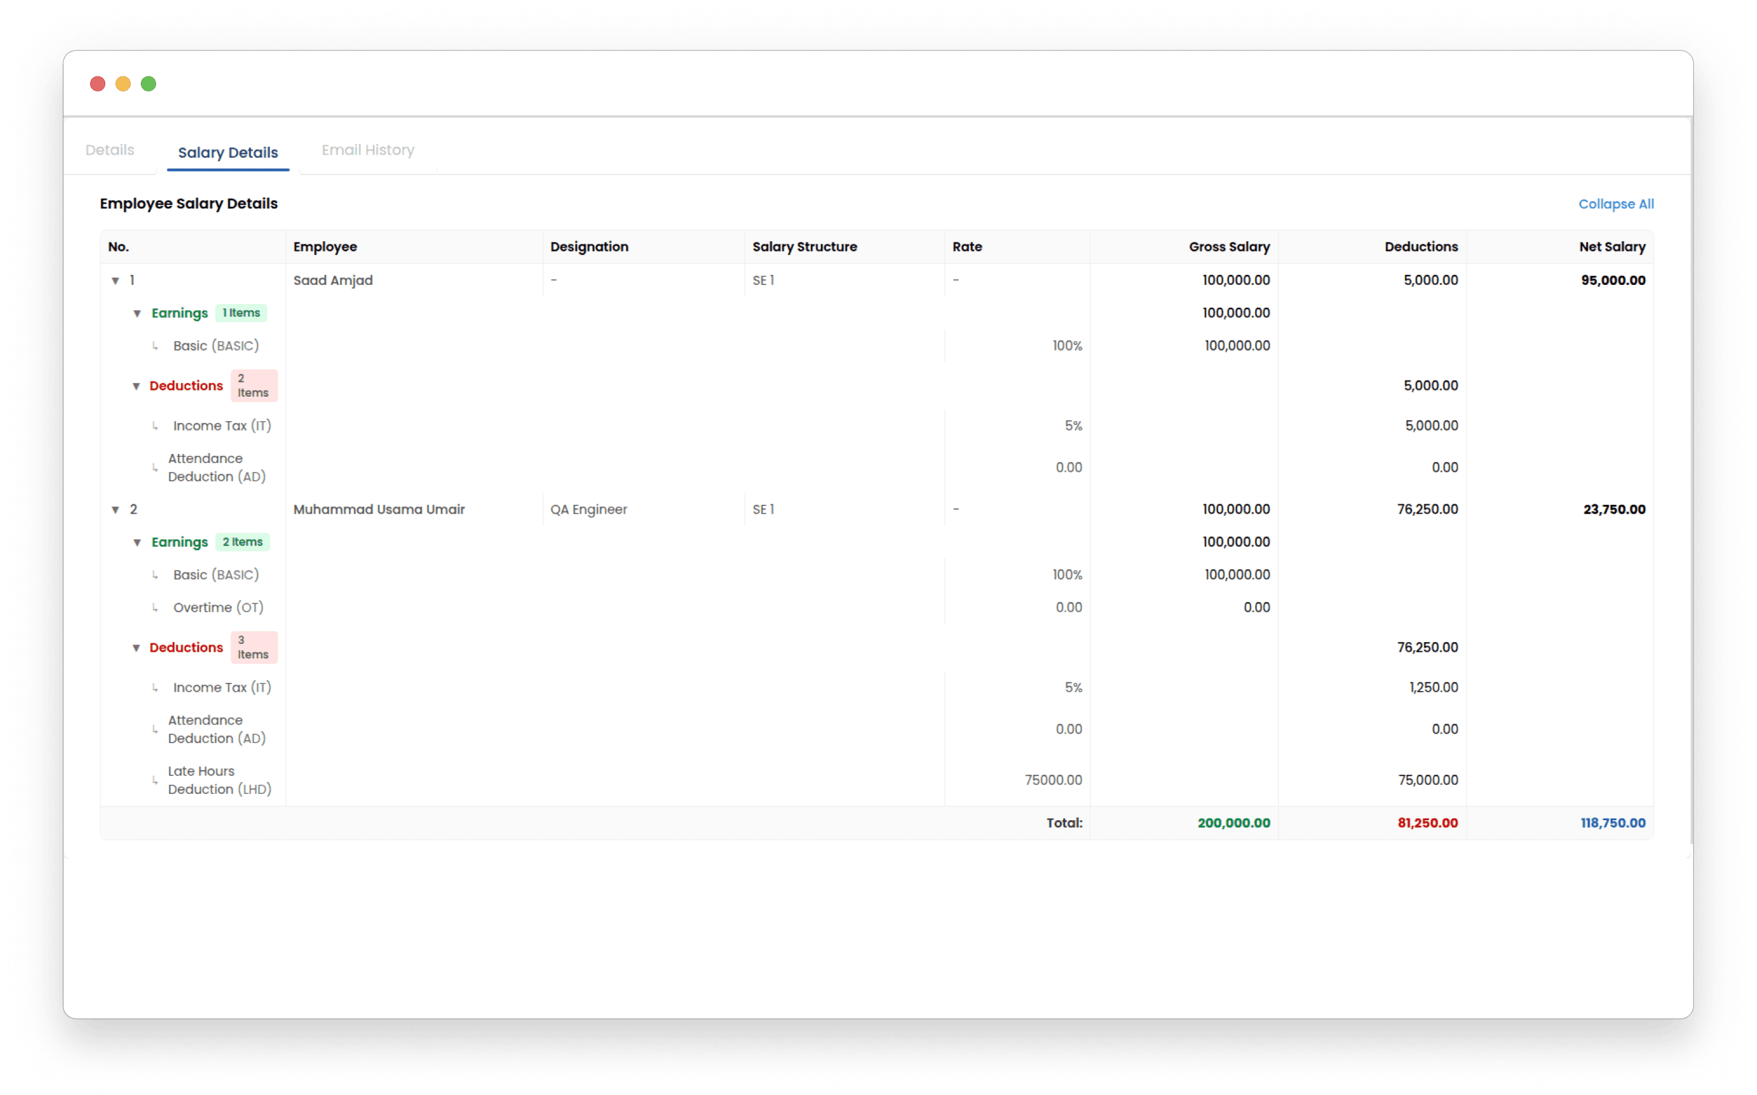Select employee name Muhammad Usama Umair
The width and height of the screenshot is (1757, 1095).
[379, 509]
